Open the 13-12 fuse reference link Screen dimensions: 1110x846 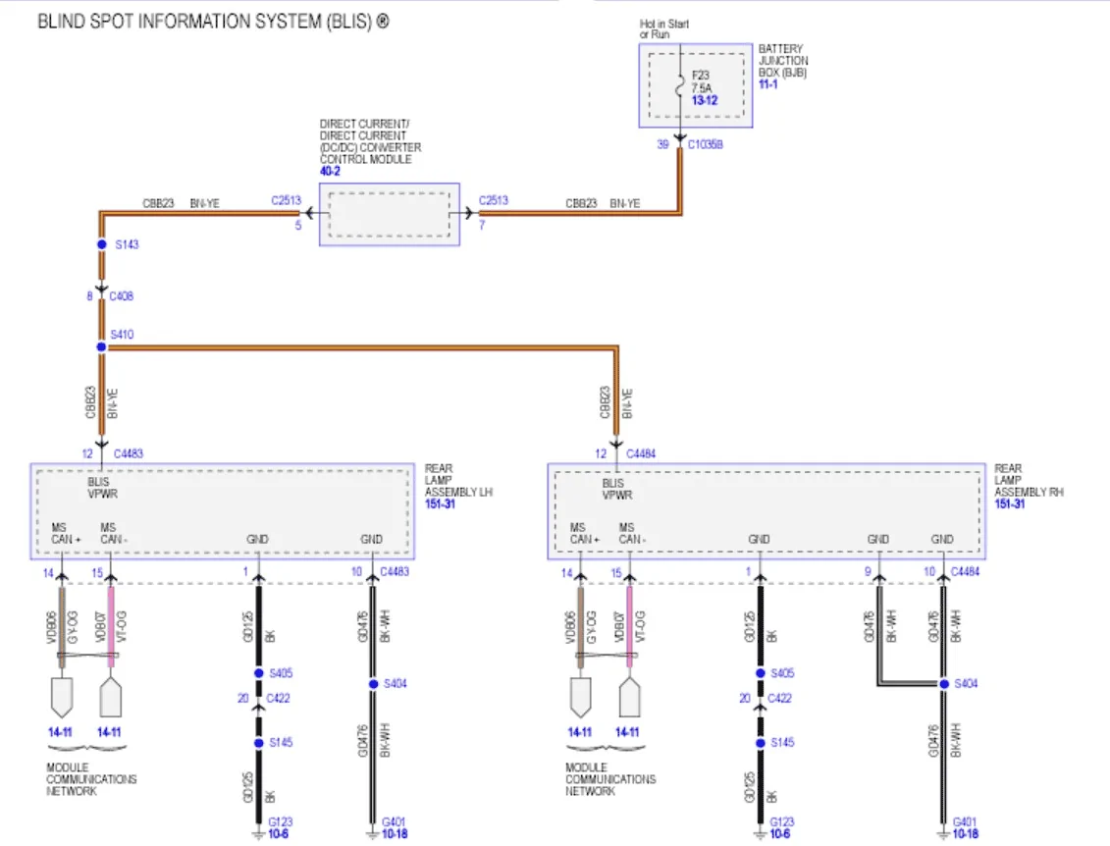[x=705, y=100]
